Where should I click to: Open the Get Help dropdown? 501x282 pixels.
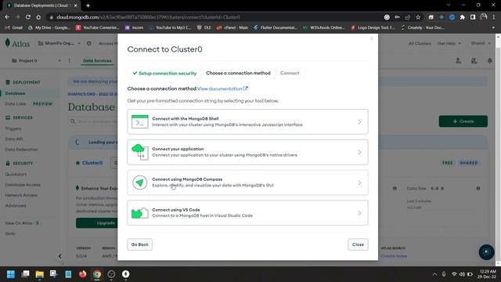click(449, 43)
